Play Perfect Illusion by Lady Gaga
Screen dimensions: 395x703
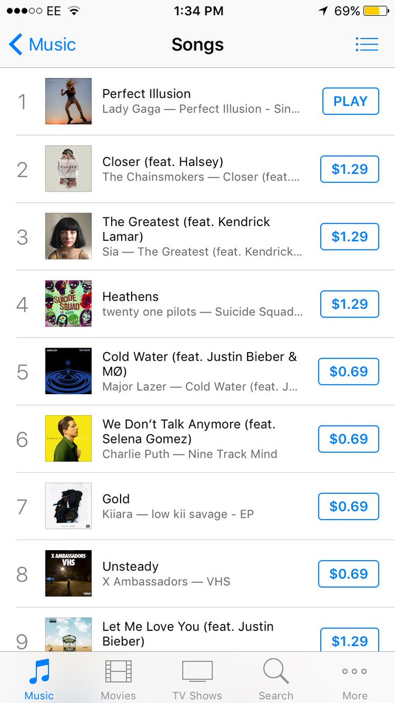coord(350,101)
